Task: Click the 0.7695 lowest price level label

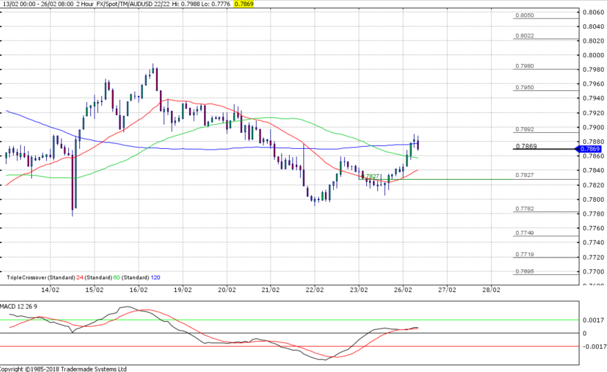Action: pos(525,271)
